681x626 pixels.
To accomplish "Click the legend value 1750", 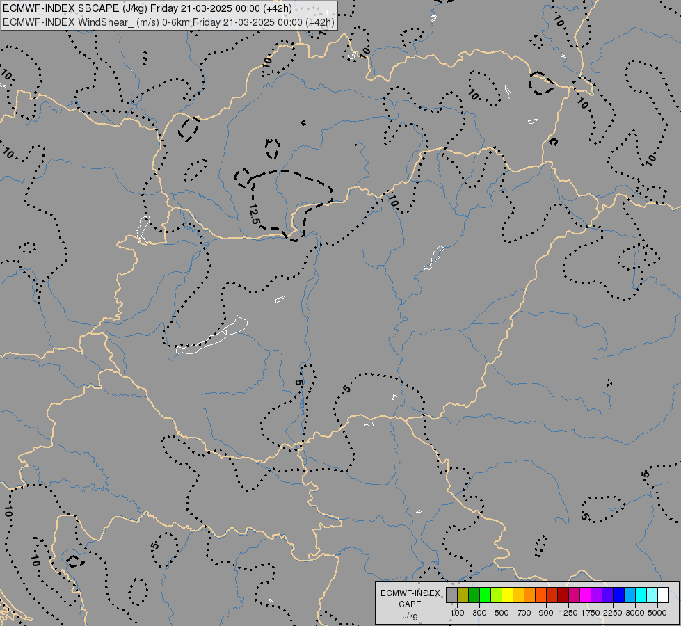I will (x=591, y=613).
